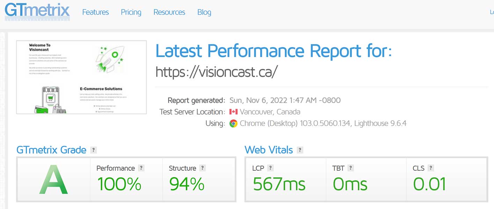Click the 94% Structure score
Screen dimensions: 494x209
[187, 184]
